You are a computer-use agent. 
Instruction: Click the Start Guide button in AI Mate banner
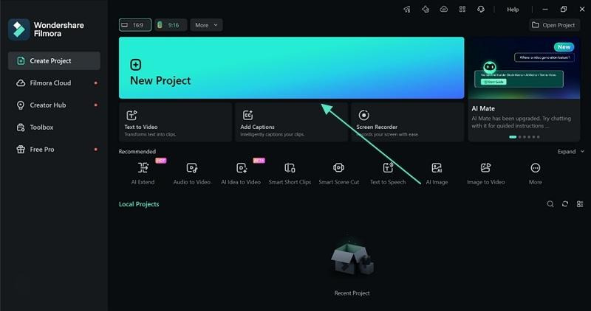click(x=493, y=82)
